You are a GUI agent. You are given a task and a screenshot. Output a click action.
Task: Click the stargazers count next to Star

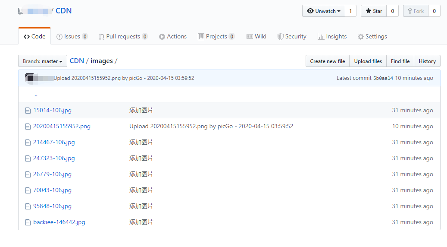(393, 11)
